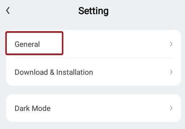Return to previous screen with back chevron
This screenshot has width=185, height=129.
[8, 11]
